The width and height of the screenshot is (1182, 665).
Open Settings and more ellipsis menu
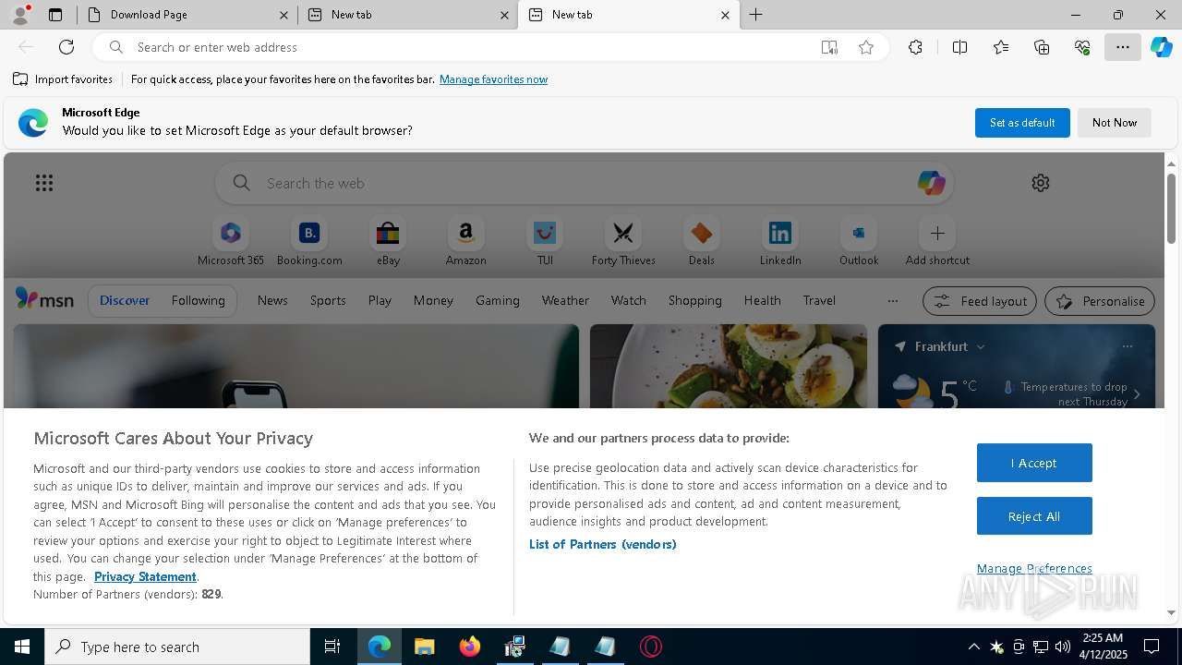tap(1123, 47)
